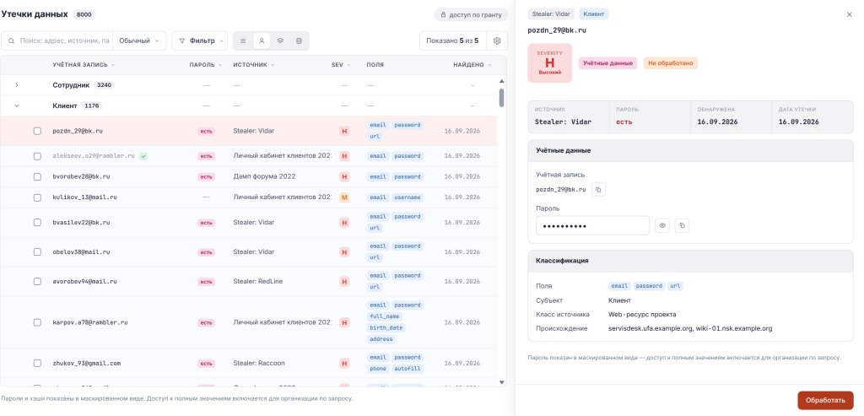Sort by Найдено column
864x416 pixels.
coord(472,65)
